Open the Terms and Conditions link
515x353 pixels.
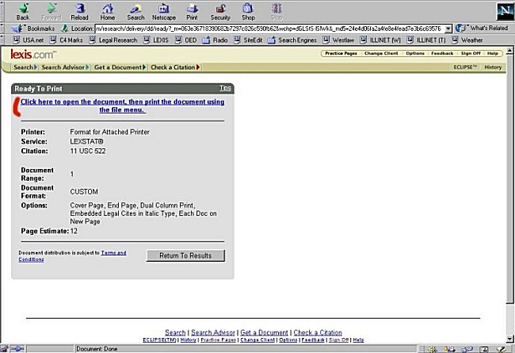[72, 256]
